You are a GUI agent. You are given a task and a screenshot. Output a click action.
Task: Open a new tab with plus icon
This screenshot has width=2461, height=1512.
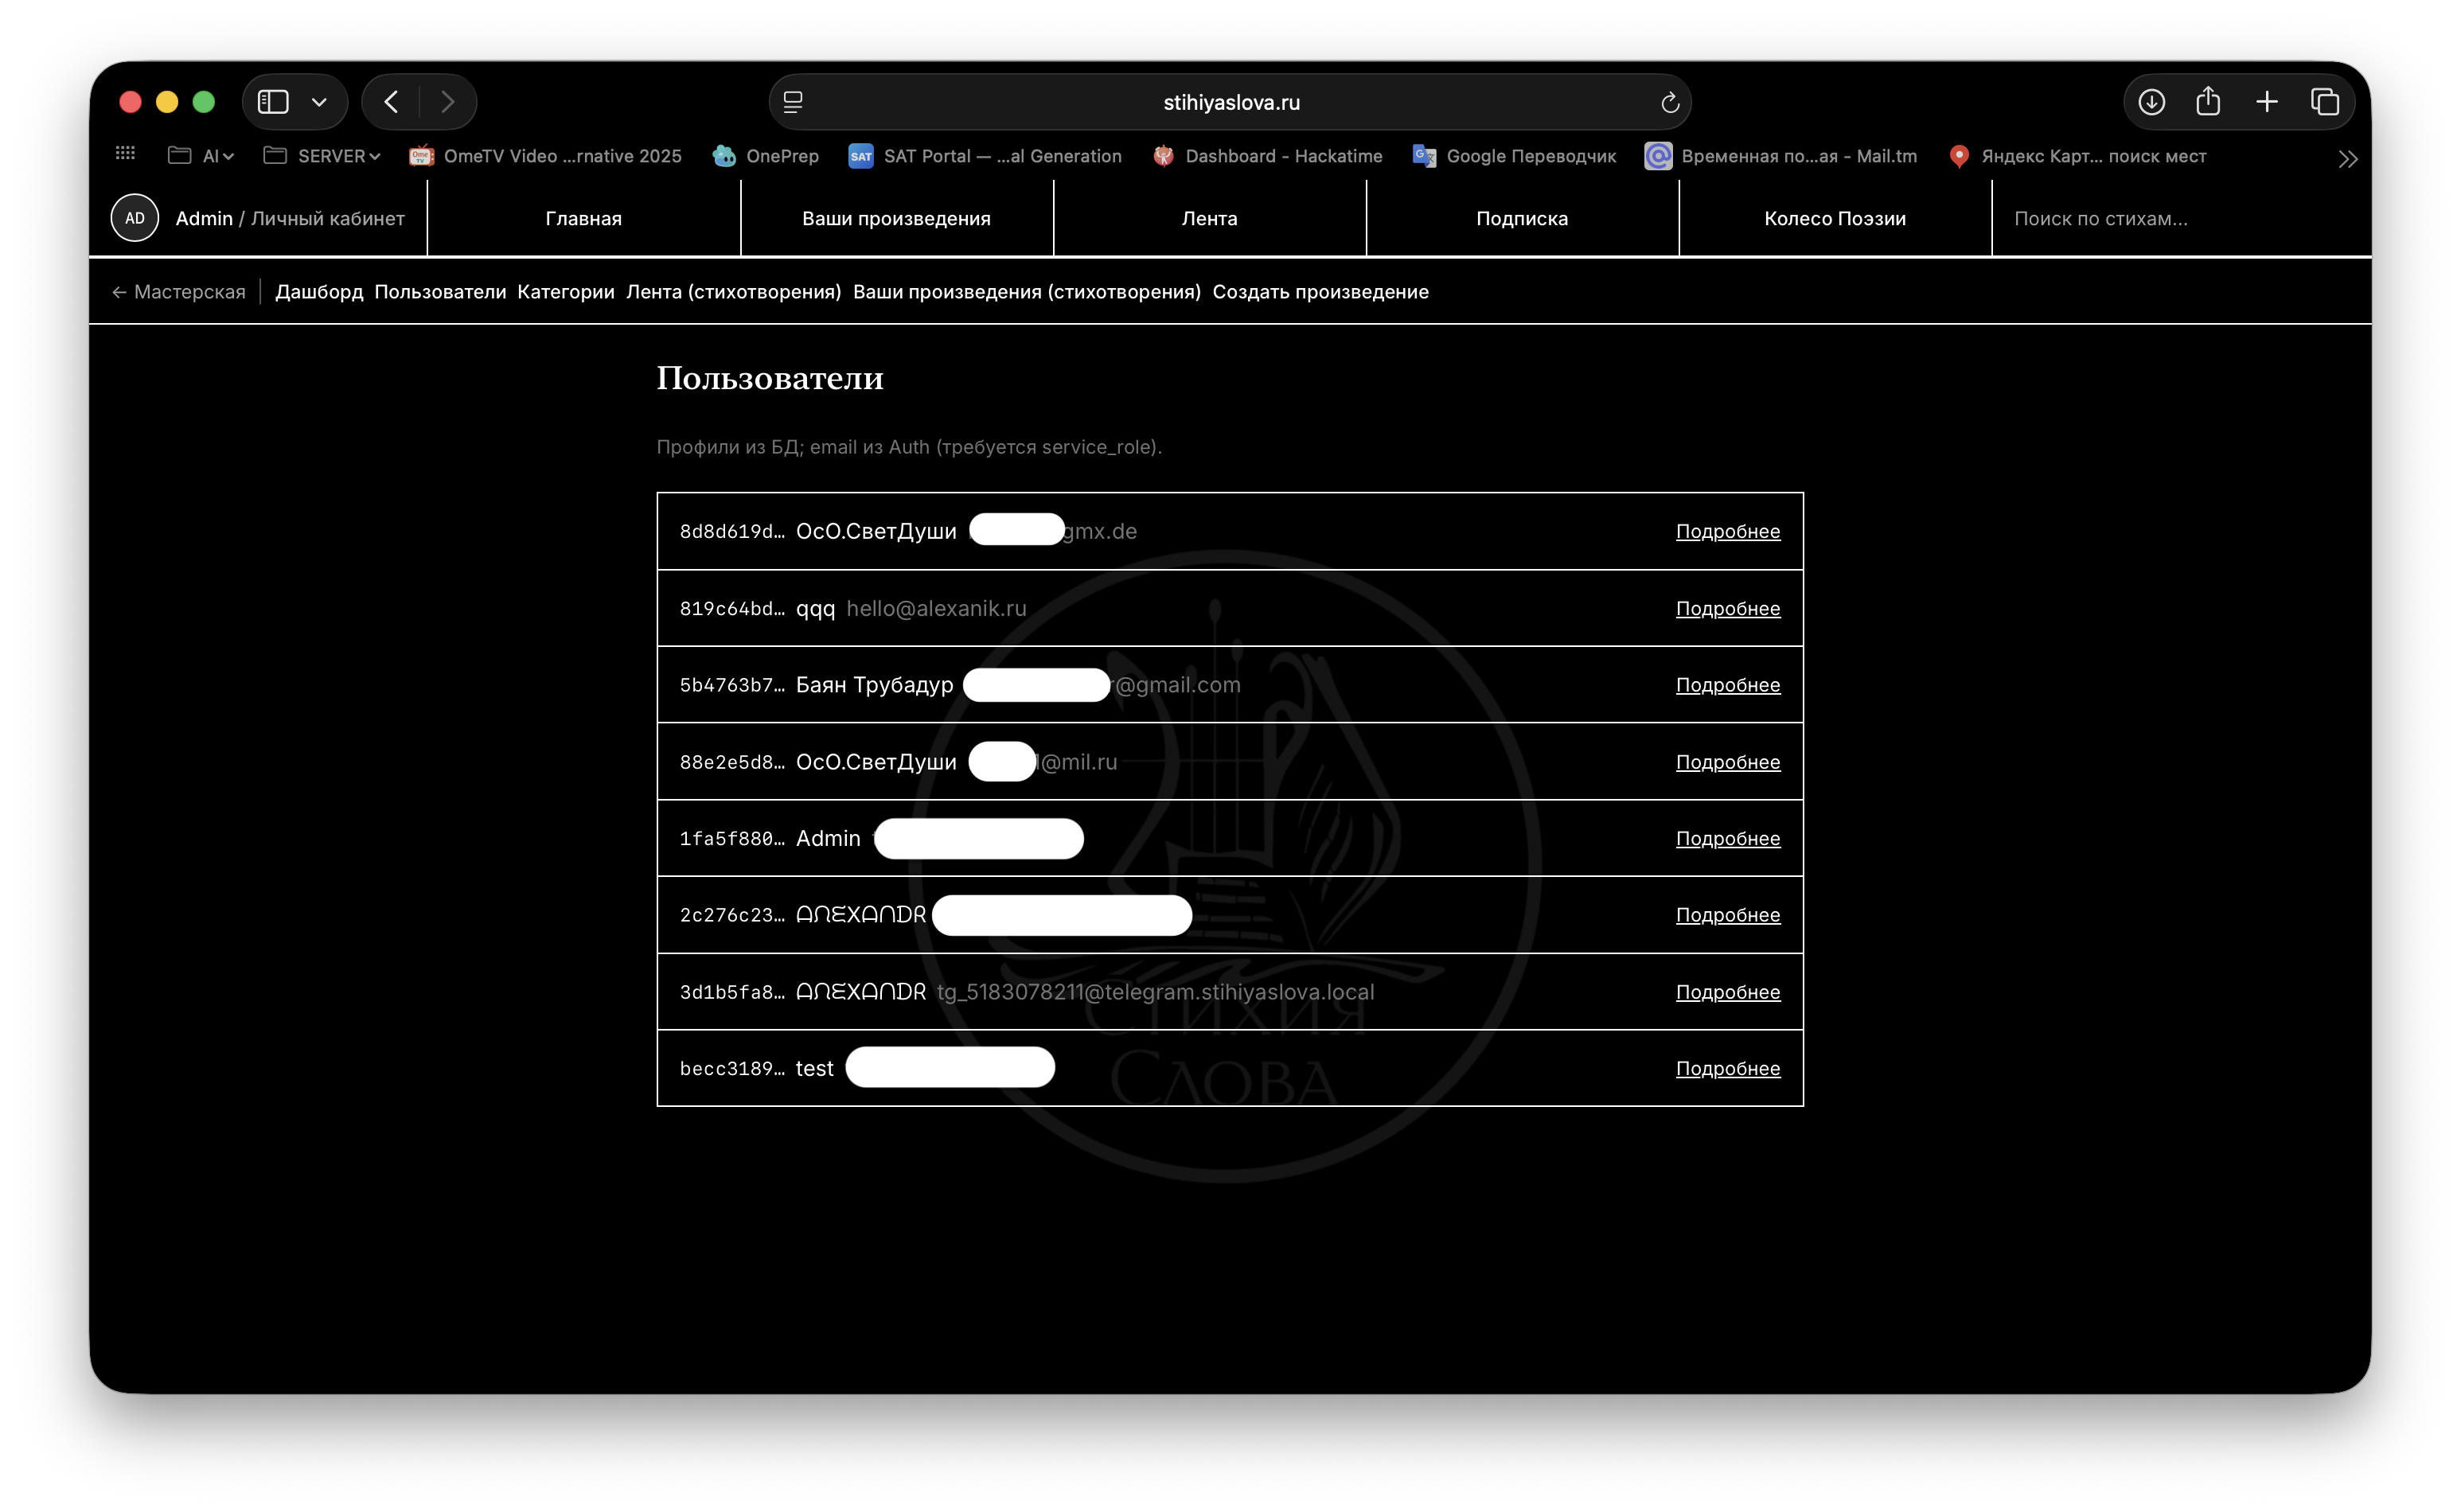[2266, 102]
